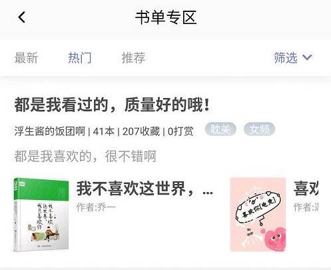Select the 耽美 tag

tap(220, 129)
